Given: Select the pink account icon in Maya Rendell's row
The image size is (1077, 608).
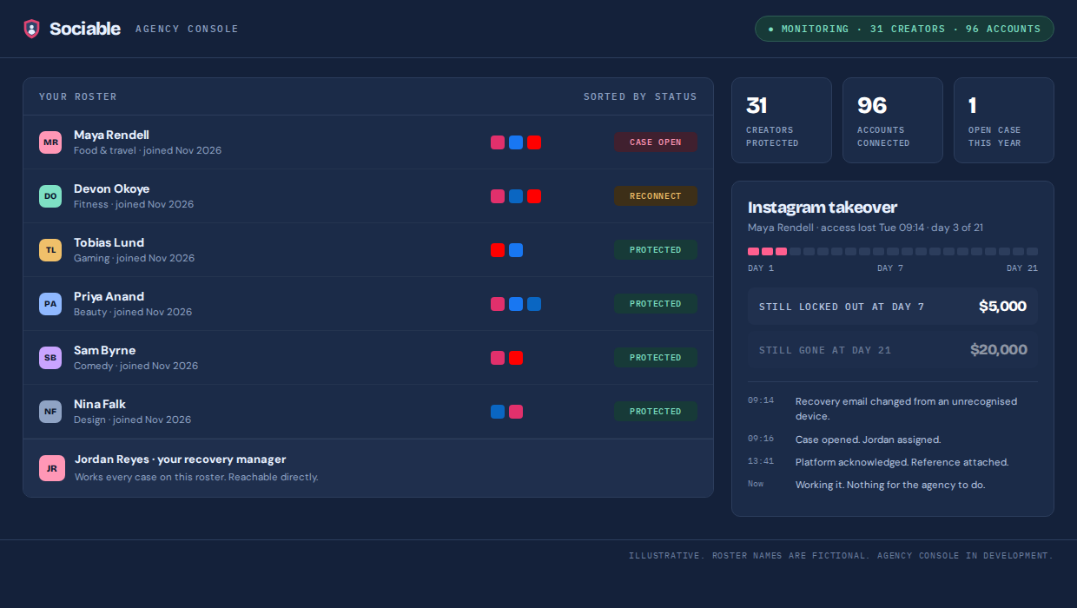Looking at the screenshot, I should tap(498, 142).
